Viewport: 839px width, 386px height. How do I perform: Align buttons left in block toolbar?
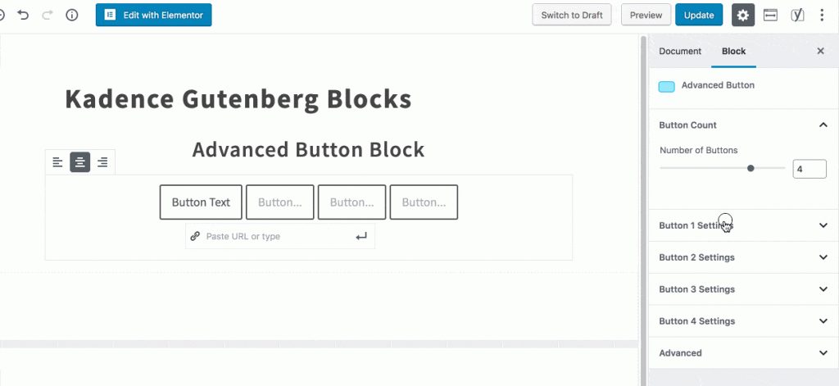tap(58, 162)
